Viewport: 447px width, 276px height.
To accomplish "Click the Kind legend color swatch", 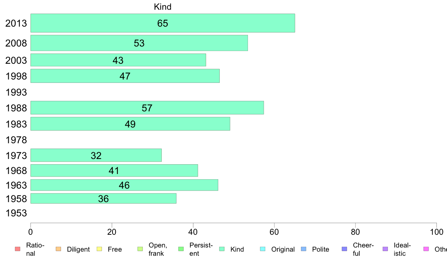I will coord(222,249).
